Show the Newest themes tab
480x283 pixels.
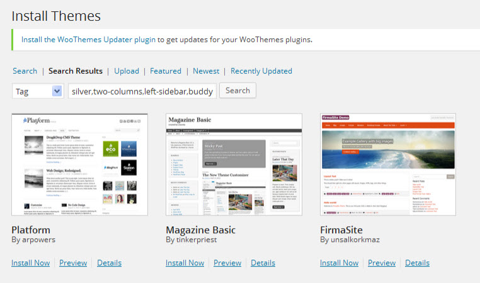coord(206,71)
